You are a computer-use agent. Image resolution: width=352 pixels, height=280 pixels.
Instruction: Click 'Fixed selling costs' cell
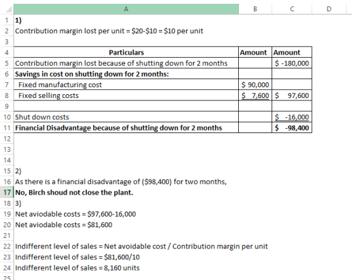point(126,95)
